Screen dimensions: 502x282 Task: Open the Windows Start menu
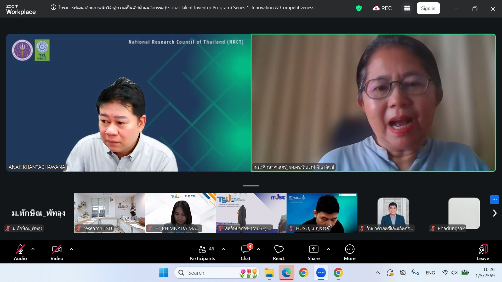(x=164, y=273)
